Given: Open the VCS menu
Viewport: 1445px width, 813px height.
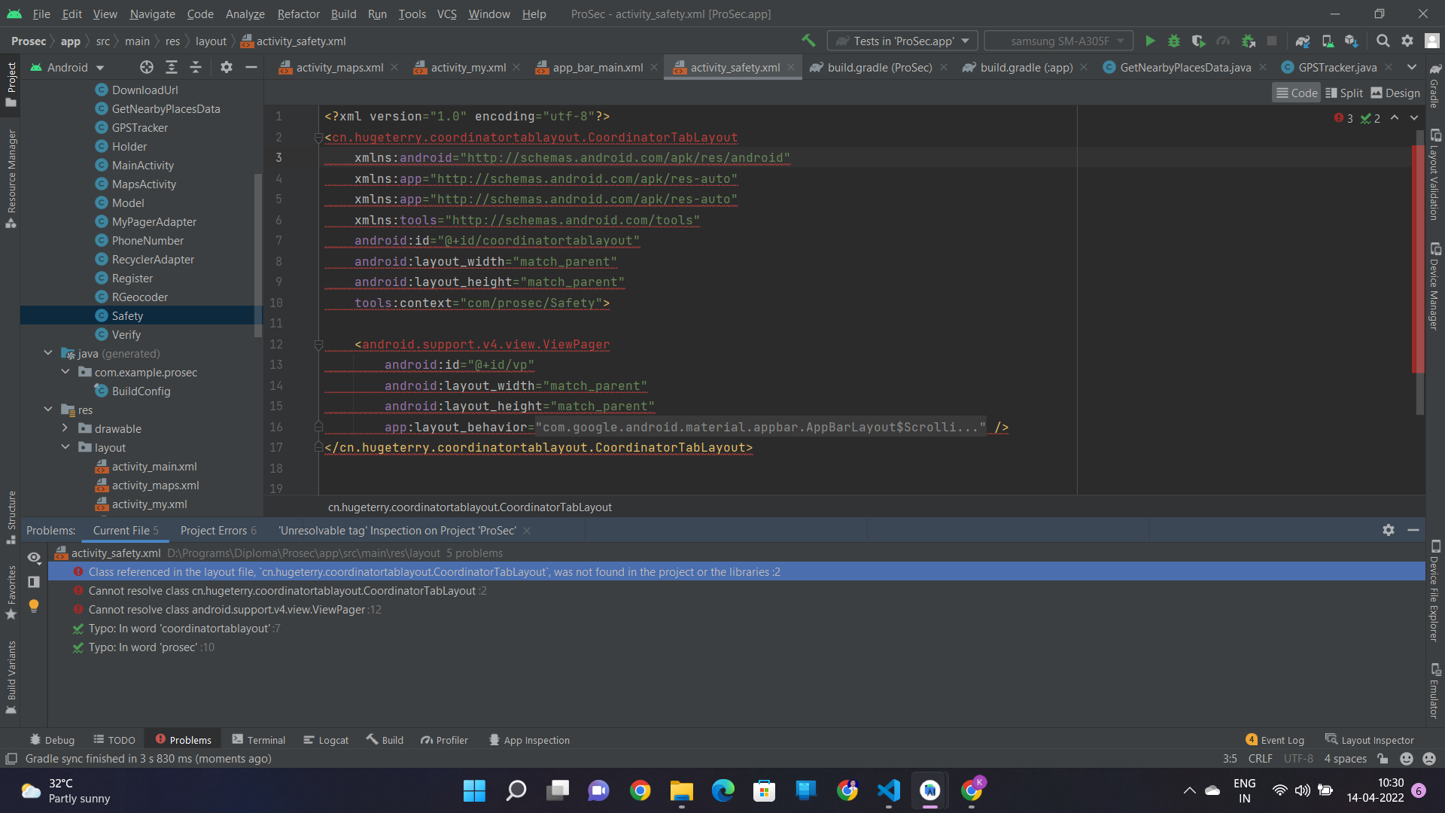Looking at the screenshot, I should click(446, 14).
